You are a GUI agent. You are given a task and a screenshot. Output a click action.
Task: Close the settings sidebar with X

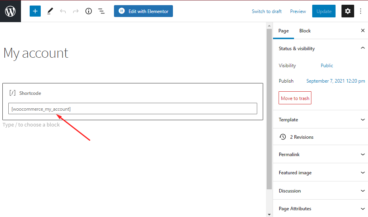pos(362,30)
